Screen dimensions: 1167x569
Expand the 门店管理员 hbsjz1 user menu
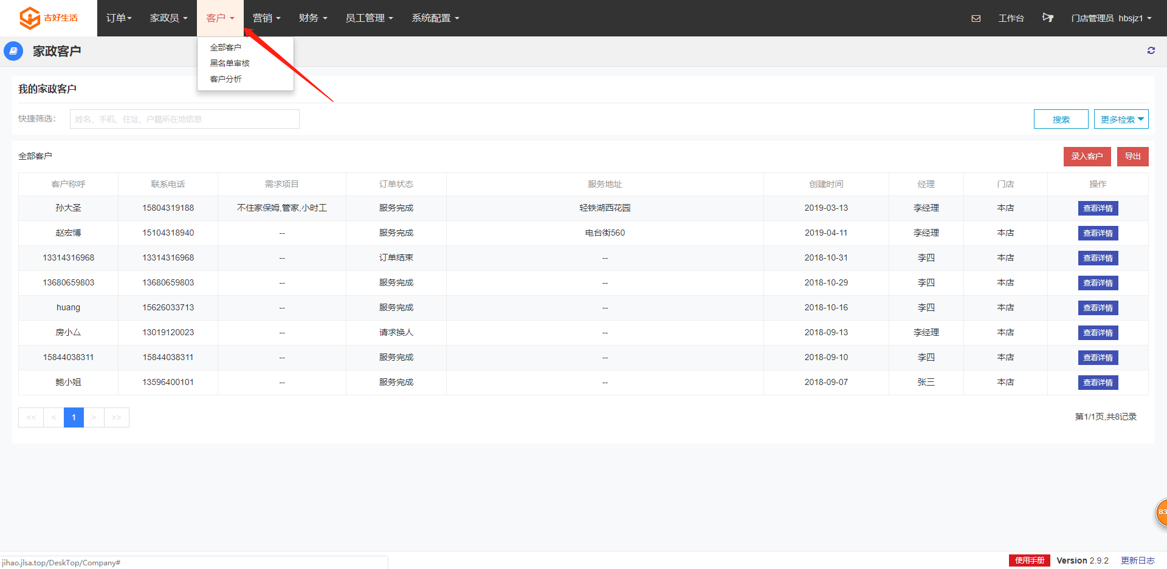pos(1111,18)
